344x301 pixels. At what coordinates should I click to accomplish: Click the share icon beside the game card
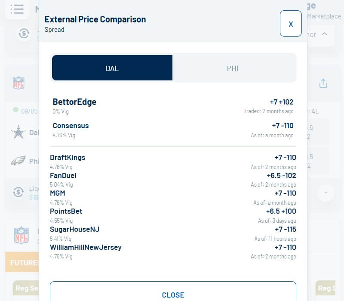coord(323,83)
